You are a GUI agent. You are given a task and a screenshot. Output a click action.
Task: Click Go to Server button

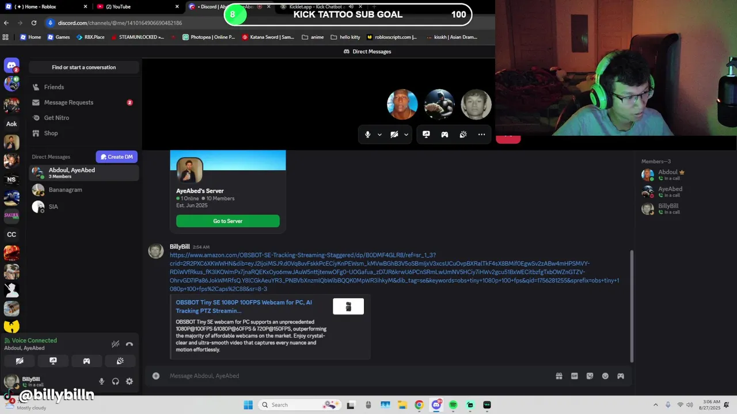pos(228,221)
